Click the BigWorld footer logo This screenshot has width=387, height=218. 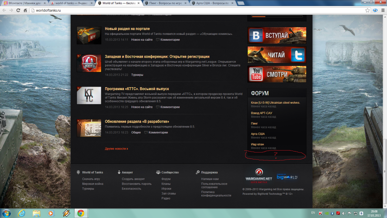tap(287, 177)
